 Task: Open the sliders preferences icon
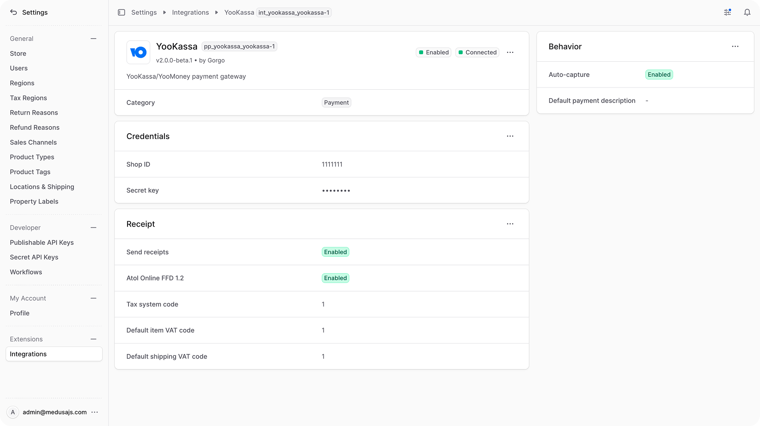tap(728, 12)
